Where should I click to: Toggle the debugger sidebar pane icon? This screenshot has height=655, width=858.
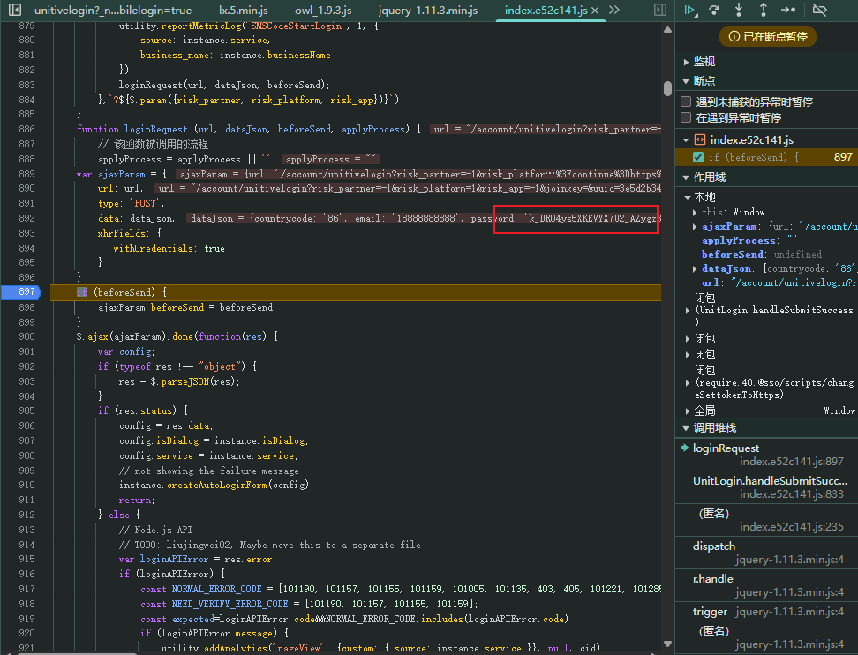pos(660,10)
